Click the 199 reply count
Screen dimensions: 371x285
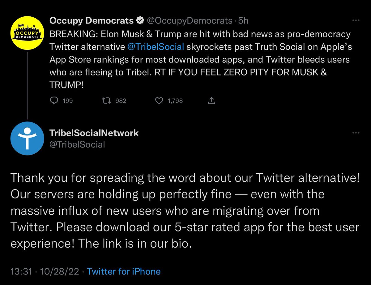pyautogui.click(x=68, y=101)
